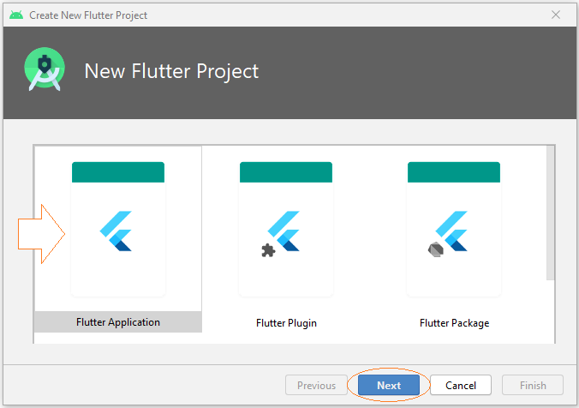Click the project type list scrollbar
579x408 pixels.
[550, 213]
